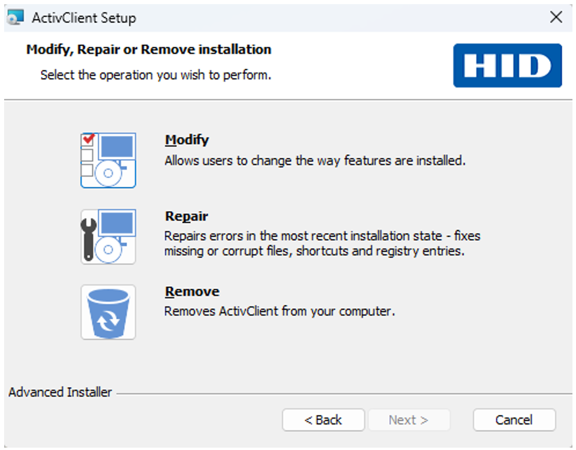This screenshot has width=576, height=450.
Task: Close the ActivClient Setup window
Action: 556,17
